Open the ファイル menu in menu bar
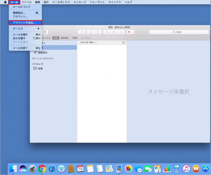Viewport: 211px width, 175px height. pos(26,2)
